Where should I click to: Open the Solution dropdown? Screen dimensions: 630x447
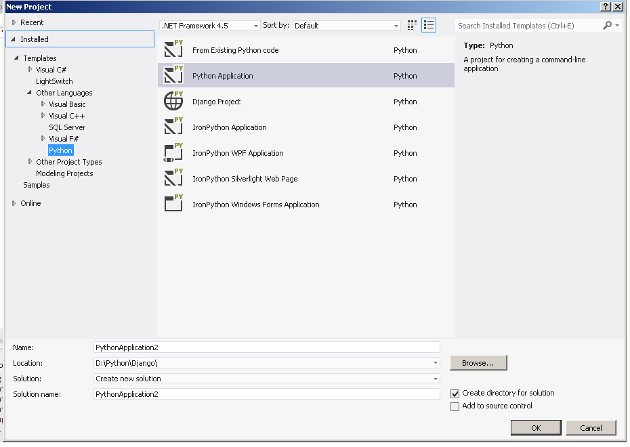click(x=436, y=379)
